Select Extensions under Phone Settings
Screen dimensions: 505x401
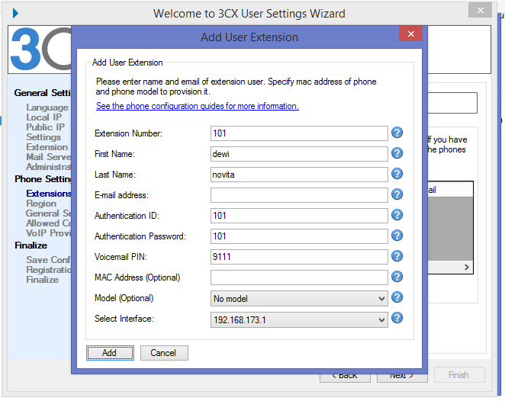click(49, 194)
